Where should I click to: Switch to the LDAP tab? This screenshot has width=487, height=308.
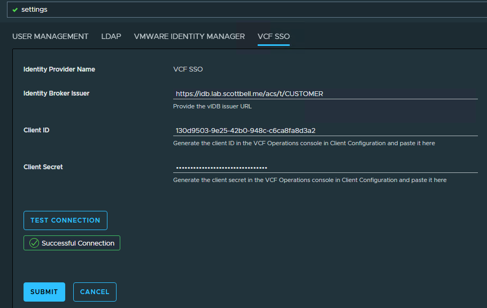point(111,36)
